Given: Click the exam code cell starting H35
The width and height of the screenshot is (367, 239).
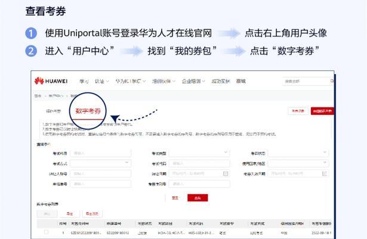Looking at the screenshot, I should click(x=201, y=233).
